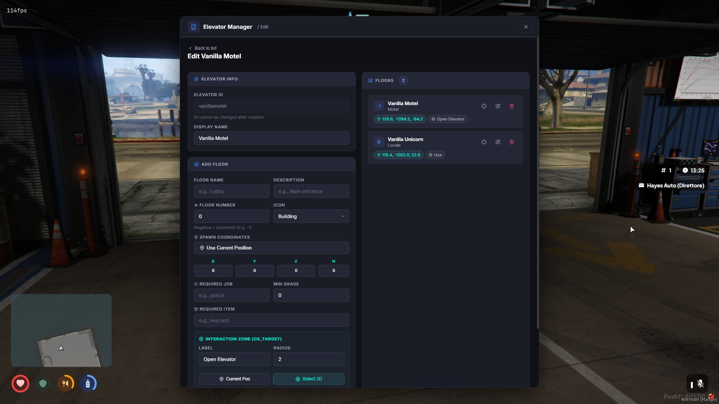Click the muted microphone indicator
This screenshot has height=404, width=719.
pyautogui.click(x=700, y=384)
